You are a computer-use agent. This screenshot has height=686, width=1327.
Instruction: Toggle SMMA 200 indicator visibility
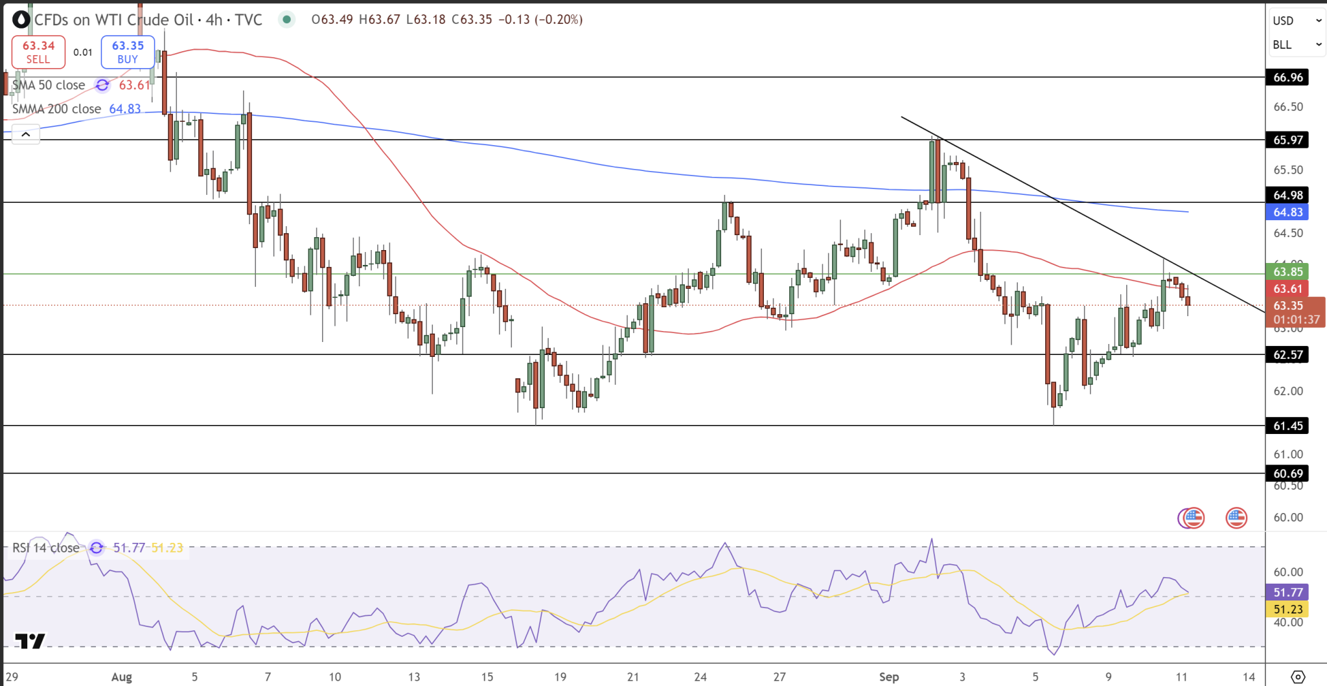coord(55,109)
